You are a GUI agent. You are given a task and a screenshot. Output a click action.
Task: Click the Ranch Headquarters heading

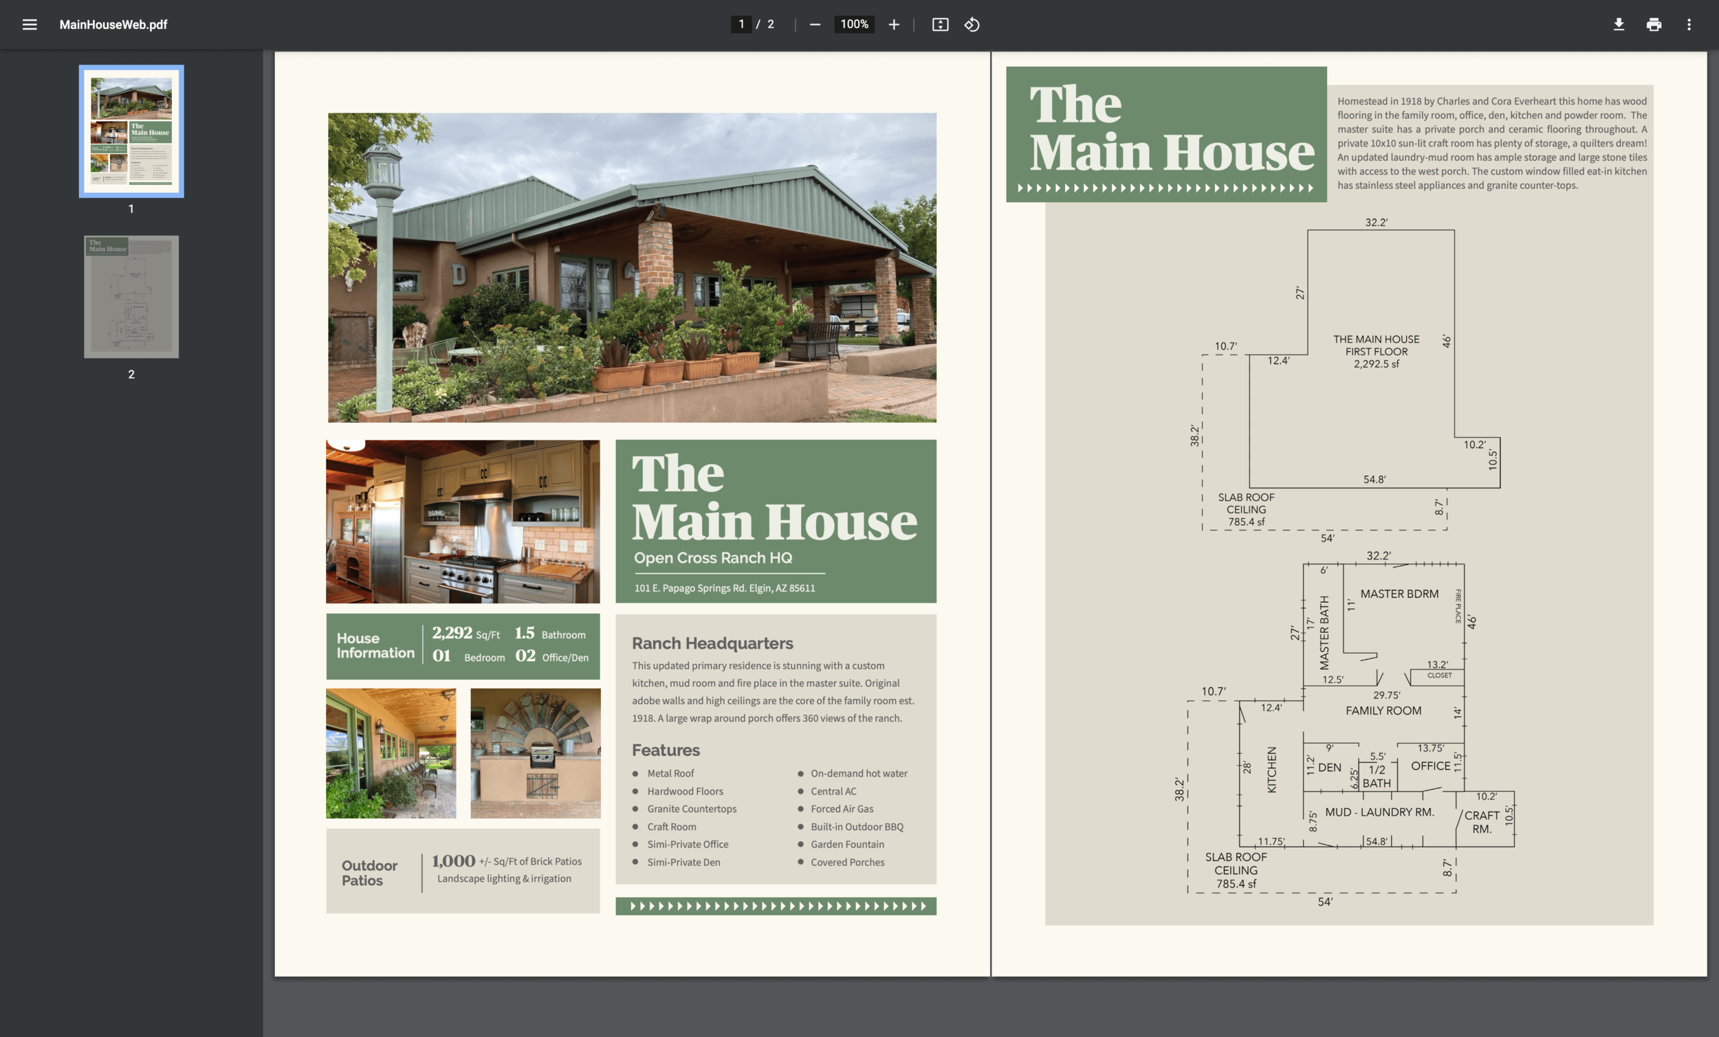(712, 643)
